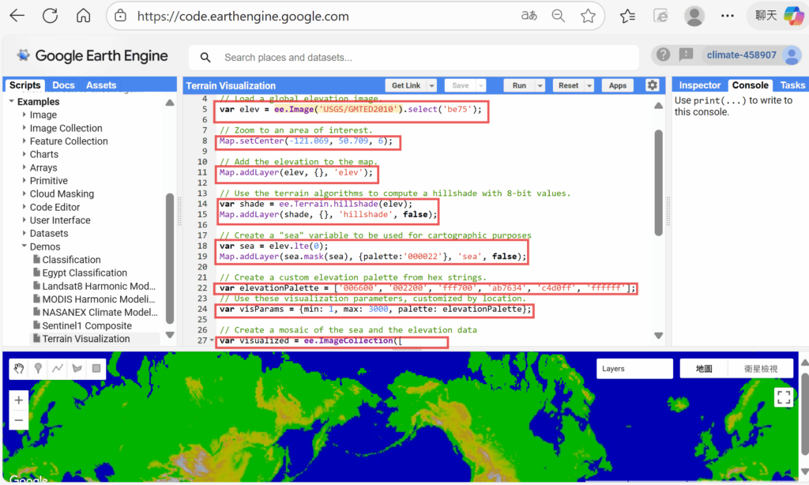Image resolution: width=809 pixels, height=485 pixels.
Task: Click the Apps button
Action: [618, 85]
